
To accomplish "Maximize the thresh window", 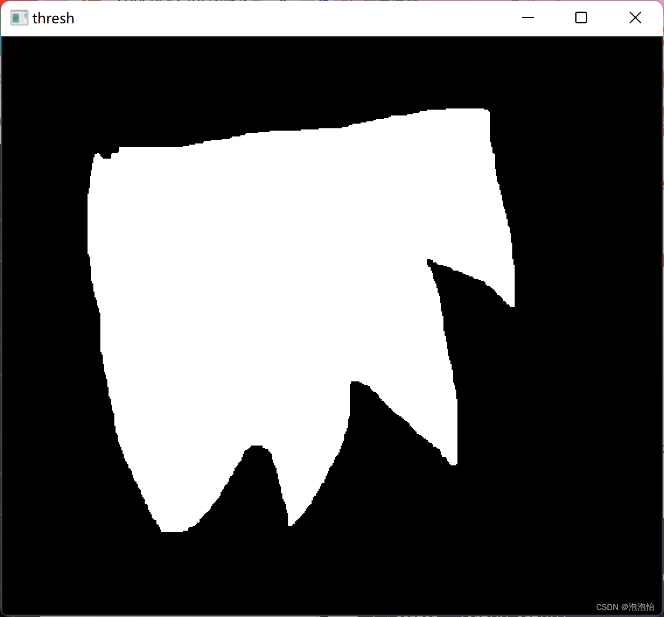I will coord(581,17).
